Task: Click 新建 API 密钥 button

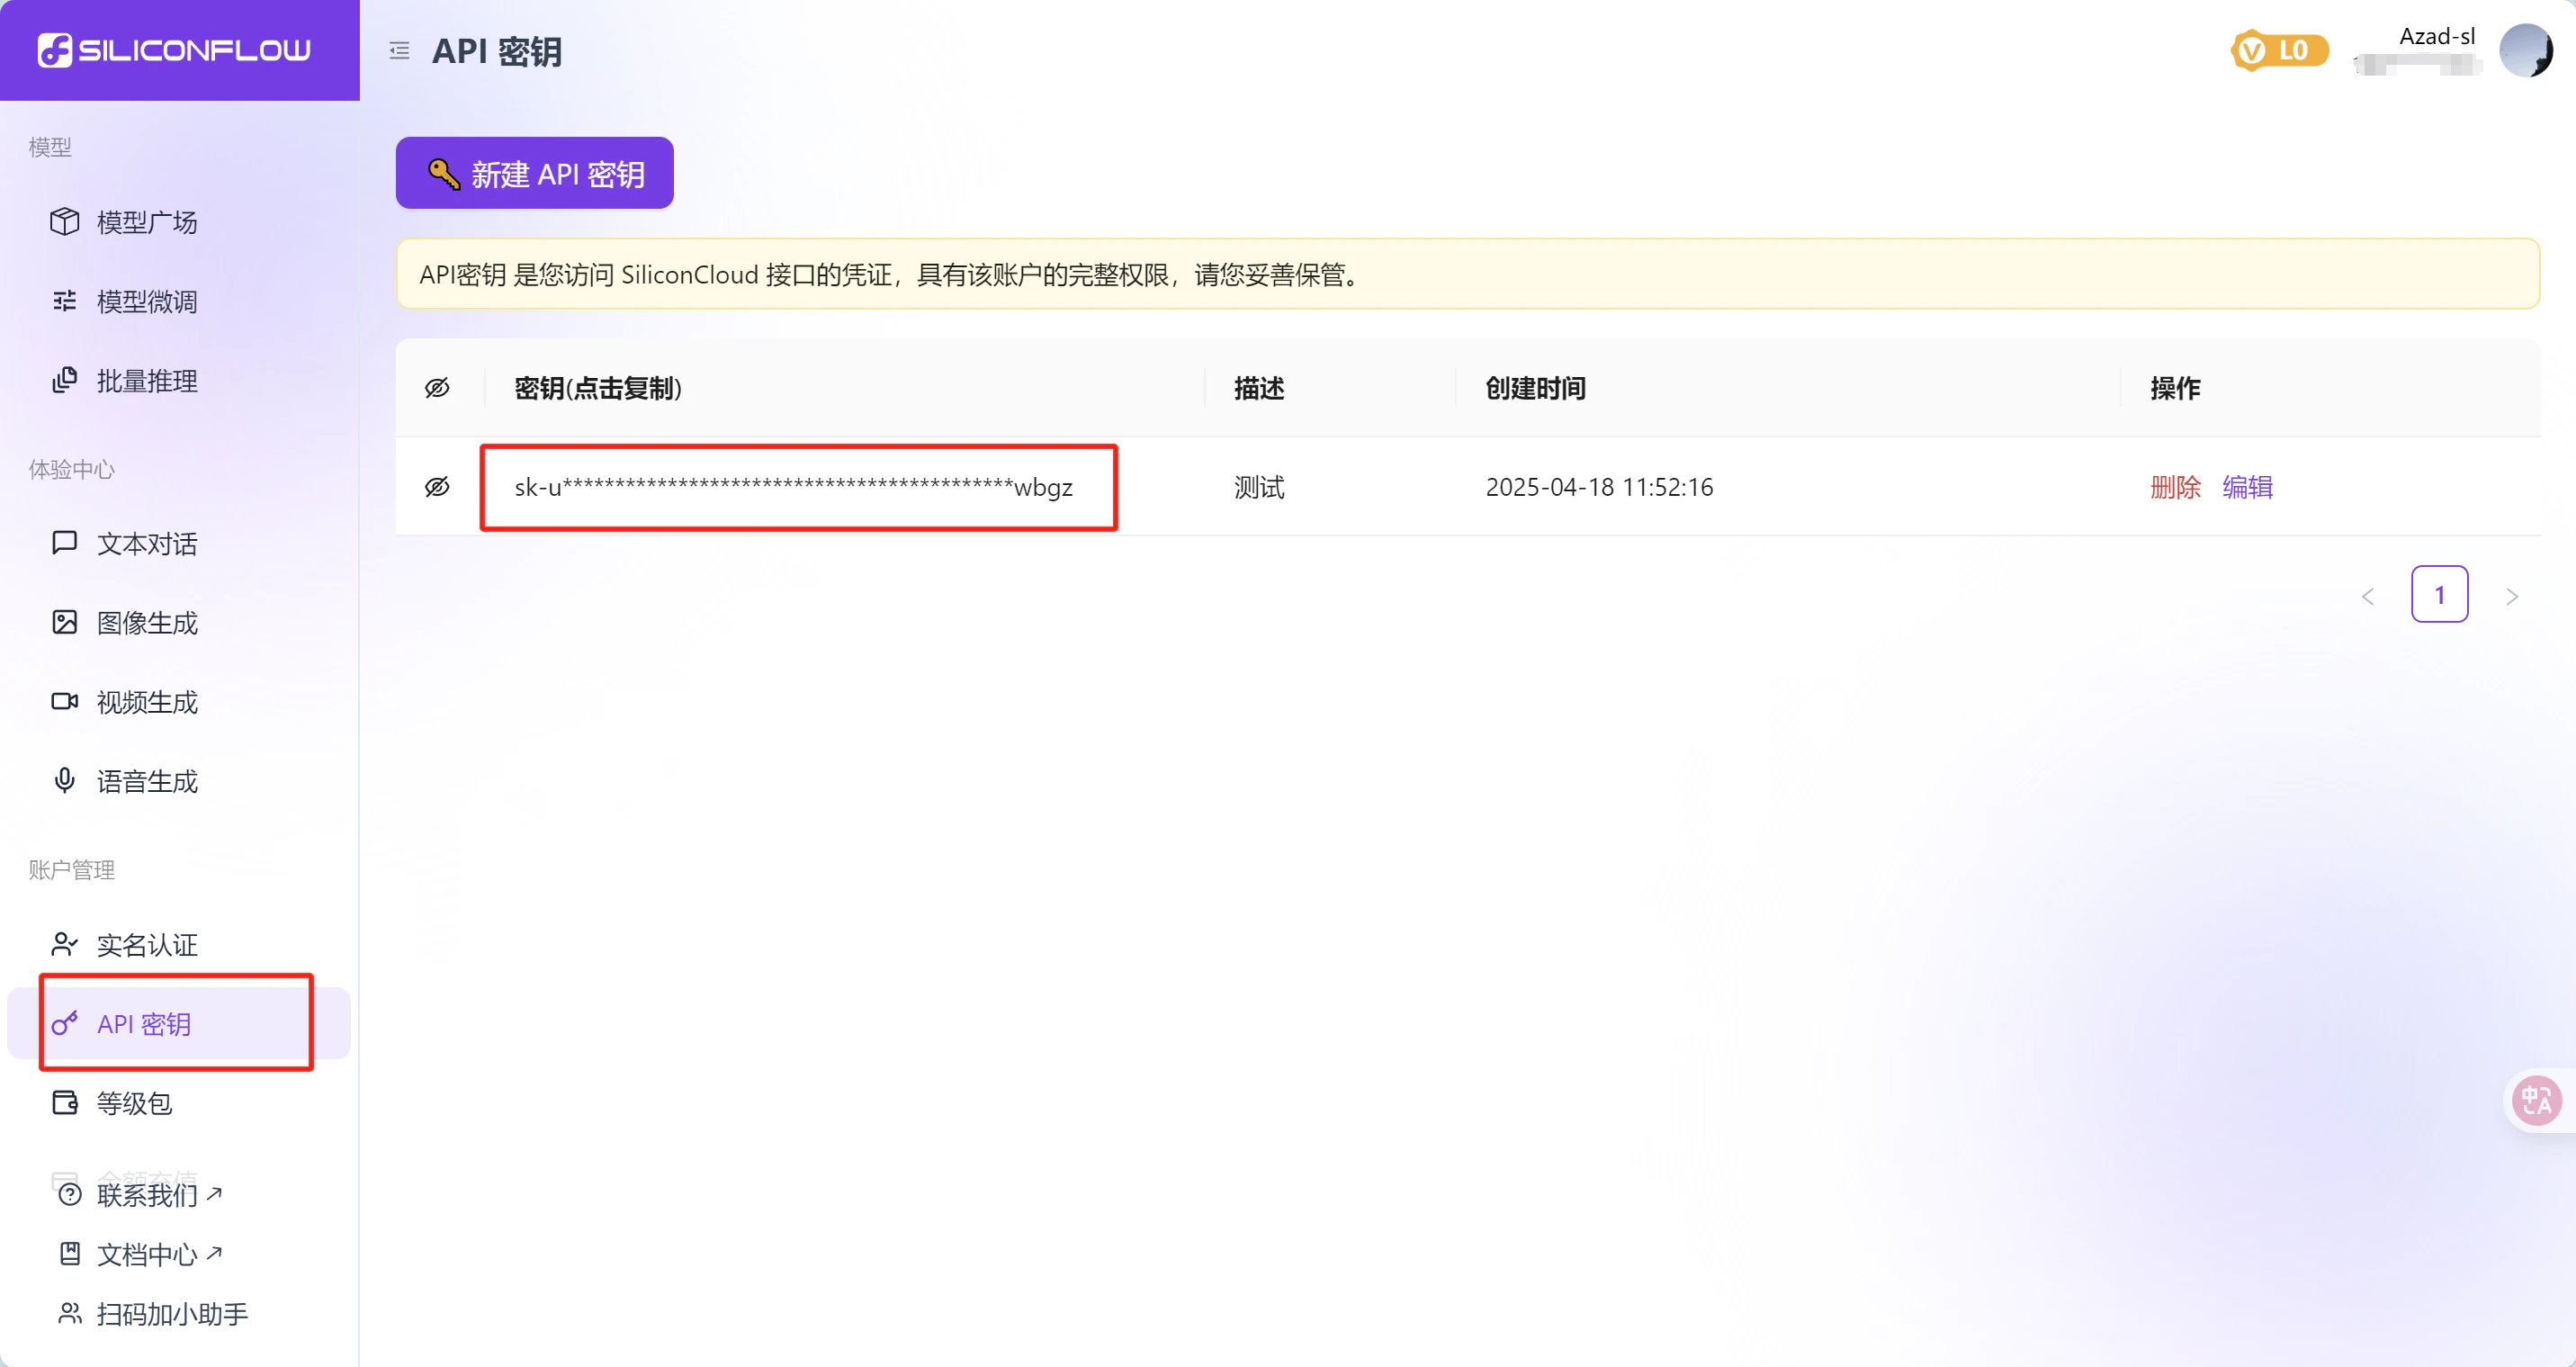Action: [534, 174]
